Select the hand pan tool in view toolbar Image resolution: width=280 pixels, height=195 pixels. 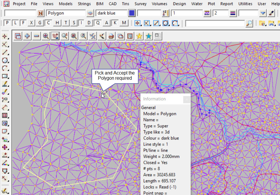coord(55,36)
